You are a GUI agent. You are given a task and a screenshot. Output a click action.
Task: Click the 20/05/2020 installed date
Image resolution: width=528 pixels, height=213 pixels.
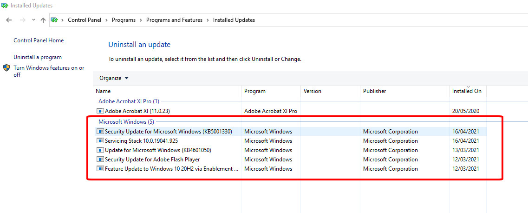(x=466, y=111)
